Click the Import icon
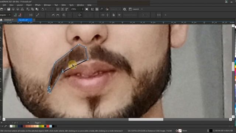The width and height of the screenshot is (236, 133). point(58,9)
